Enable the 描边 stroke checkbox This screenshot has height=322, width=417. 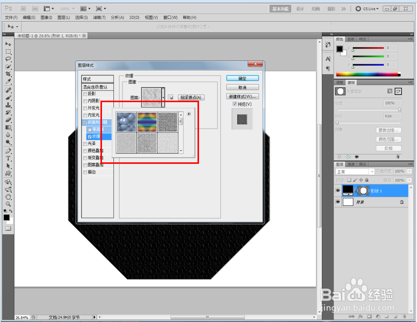click(x=85, y=172)
